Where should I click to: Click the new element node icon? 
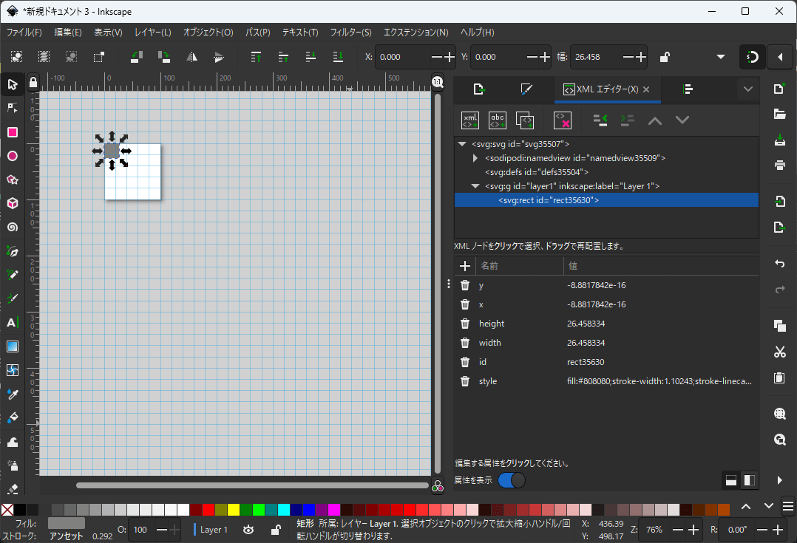click(470, 120)
